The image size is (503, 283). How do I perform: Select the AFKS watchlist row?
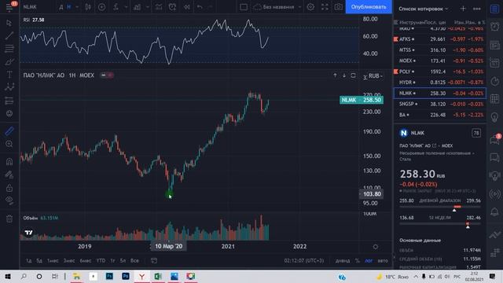pos(440,39)
